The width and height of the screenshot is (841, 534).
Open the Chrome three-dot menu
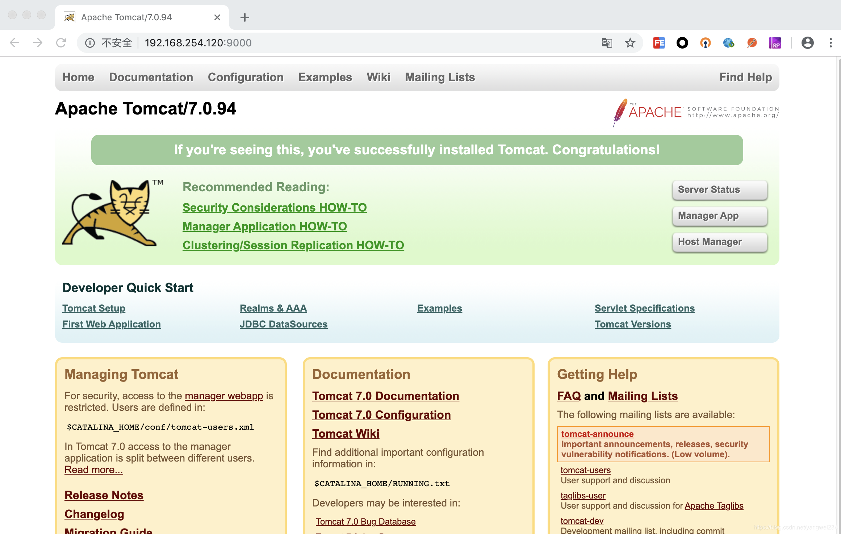click(x=831, y=43)
